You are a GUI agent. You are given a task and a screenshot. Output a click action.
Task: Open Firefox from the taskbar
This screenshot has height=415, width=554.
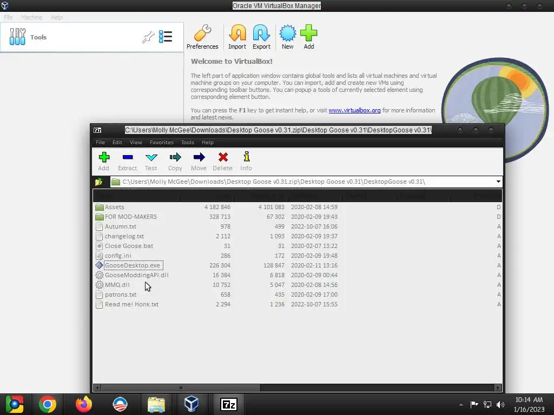pos(84,404)
